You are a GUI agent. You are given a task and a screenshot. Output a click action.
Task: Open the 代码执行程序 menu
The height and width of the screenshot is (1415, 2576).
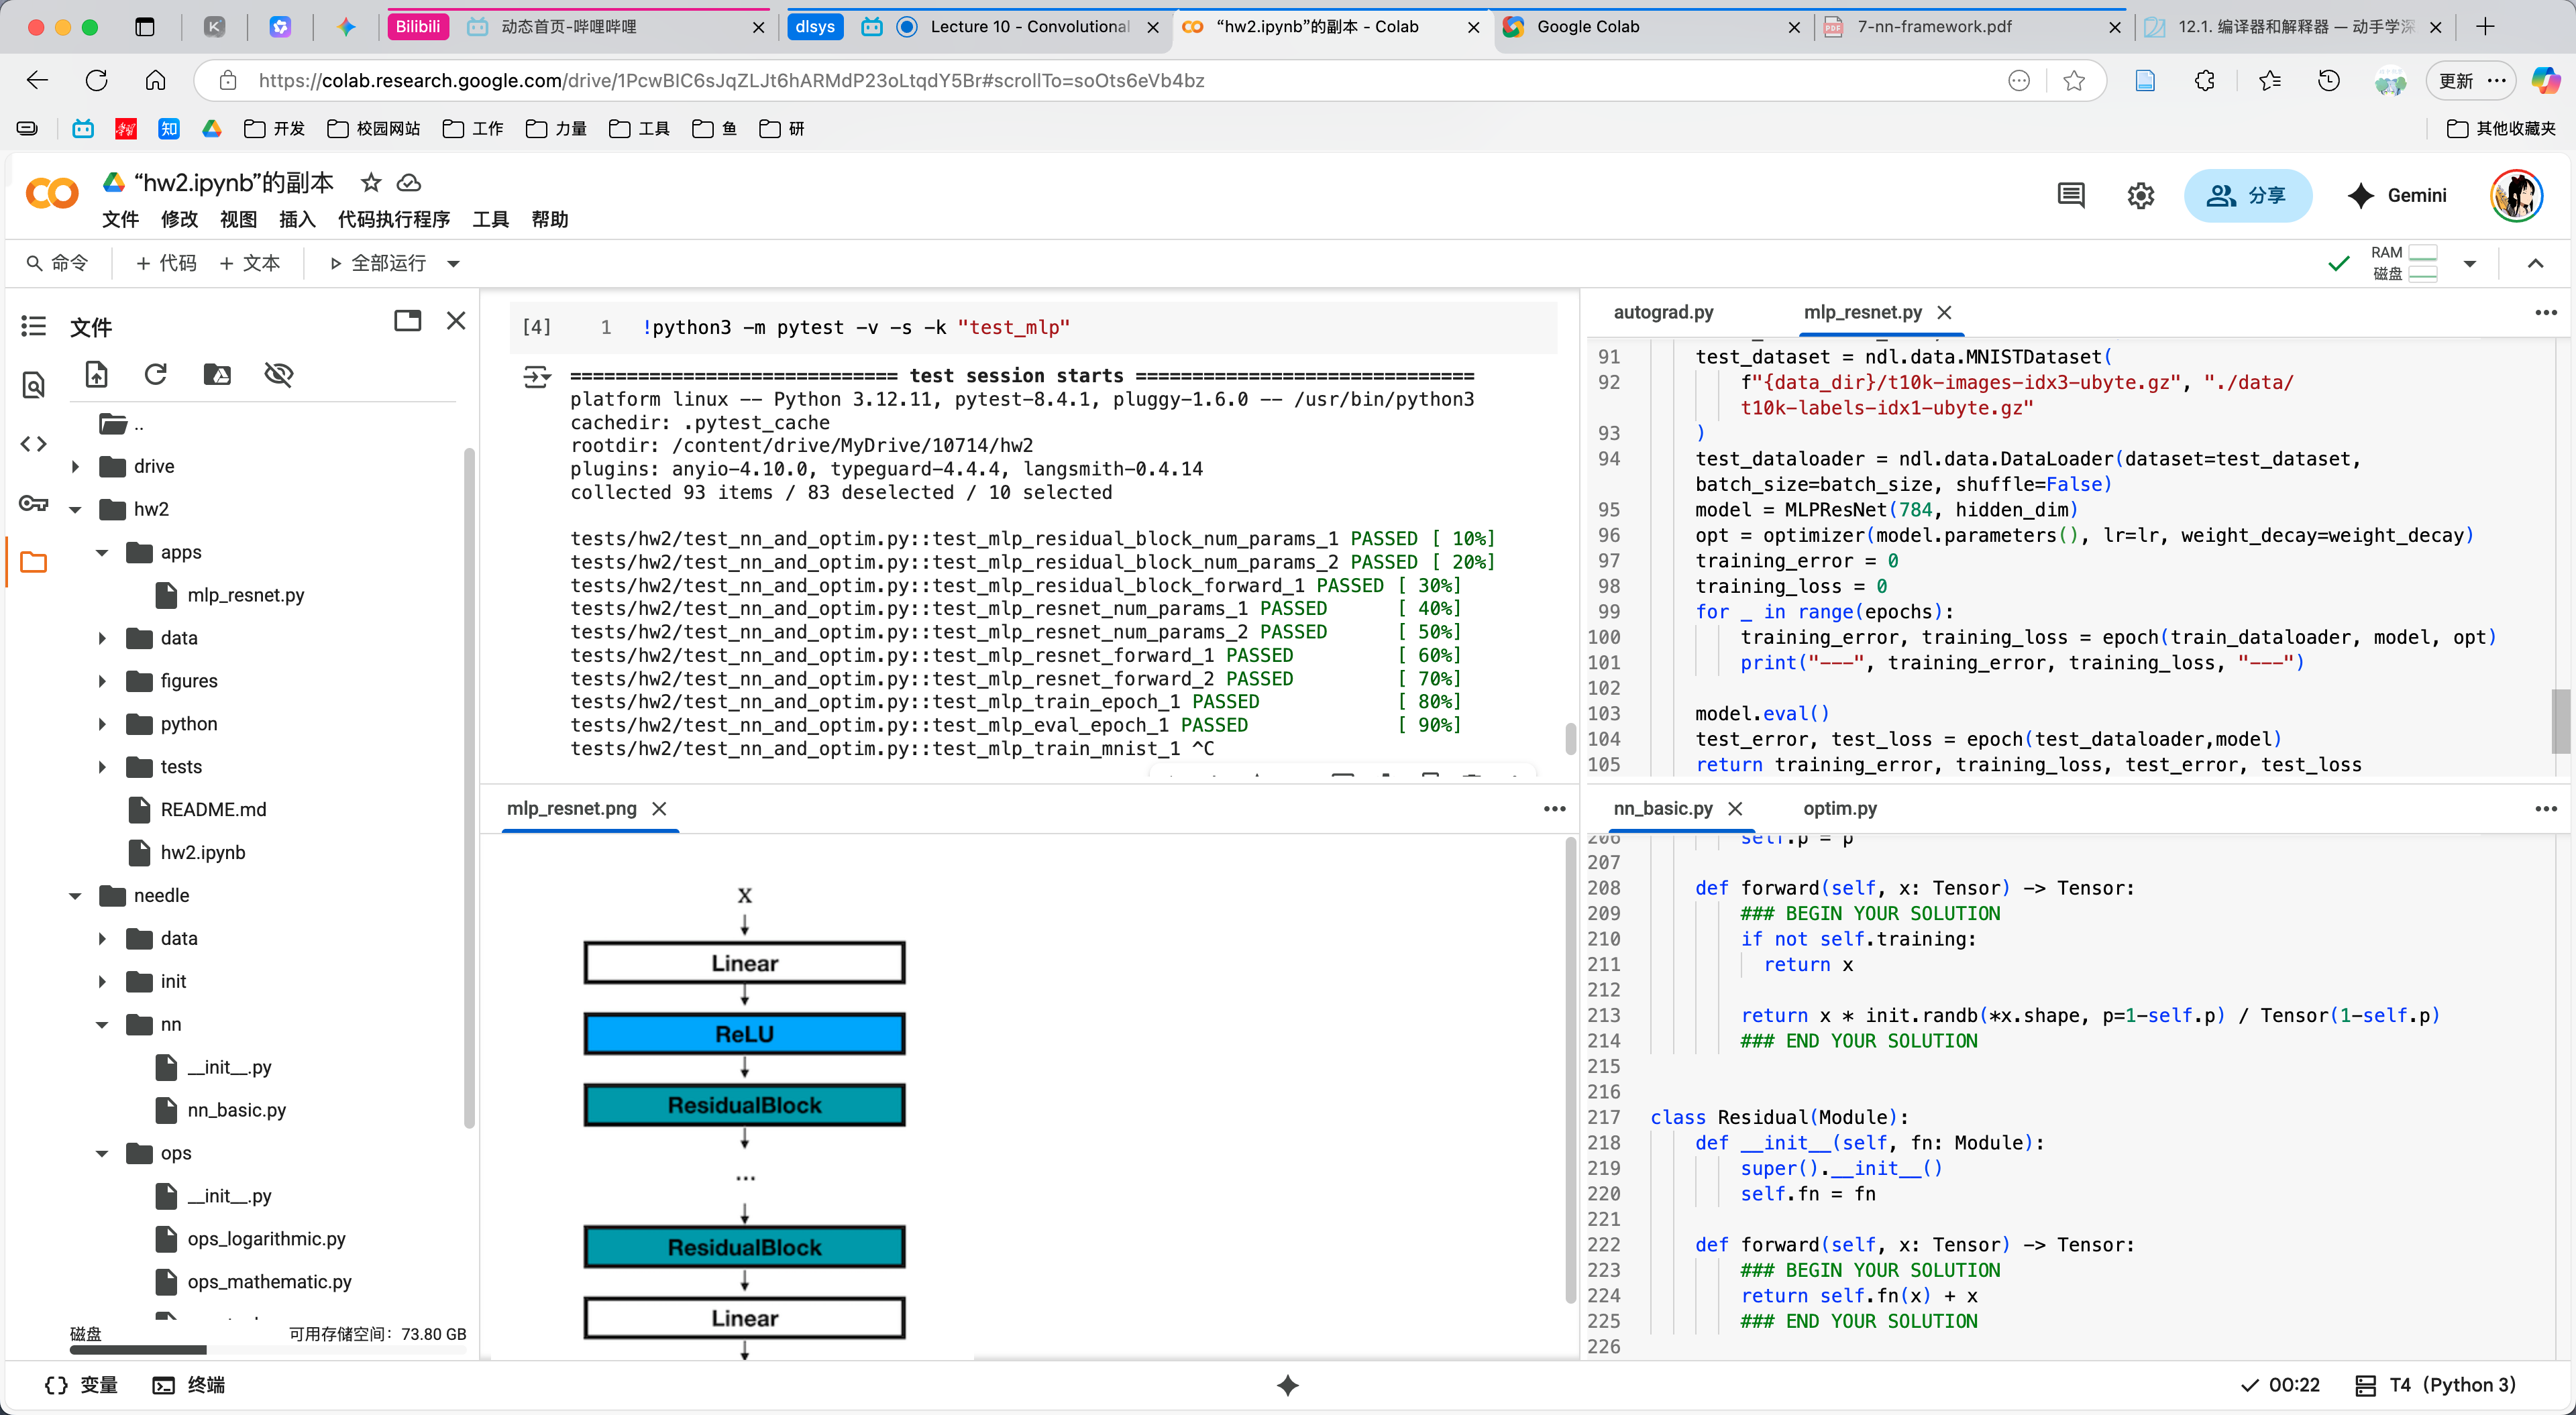pos(393,219)
